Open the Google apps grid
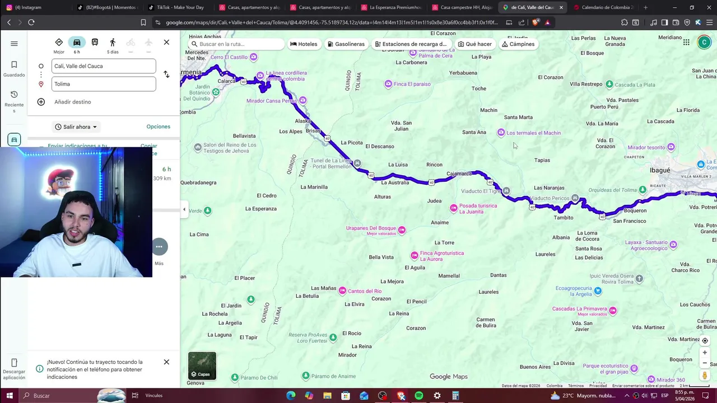Screen dimensions: 717x403 [686, 43]
